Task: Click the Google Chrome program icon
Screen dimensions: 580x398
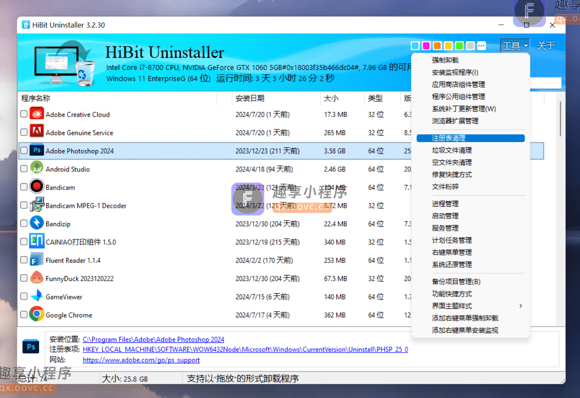Action: (x=37, y=315)
